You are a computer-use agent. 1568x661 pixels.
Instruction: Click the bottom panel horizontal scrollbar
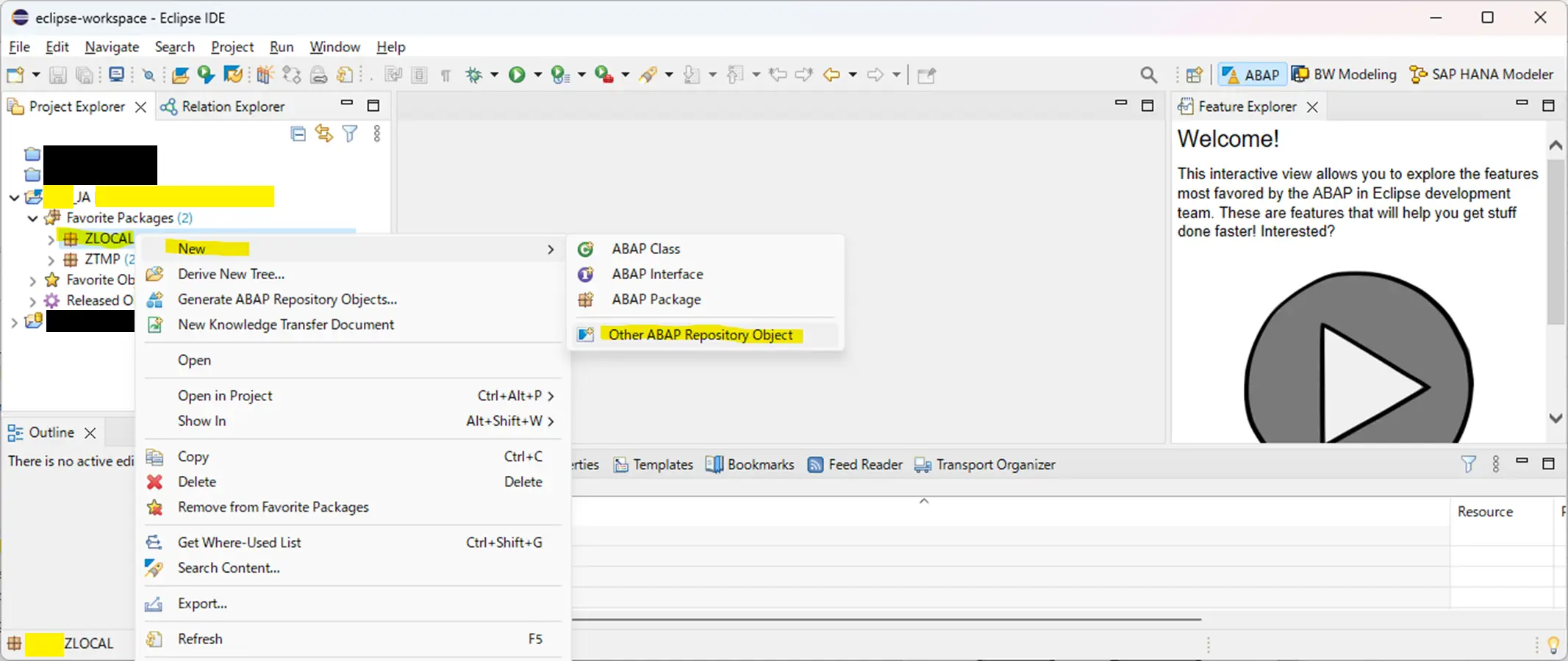887,619
